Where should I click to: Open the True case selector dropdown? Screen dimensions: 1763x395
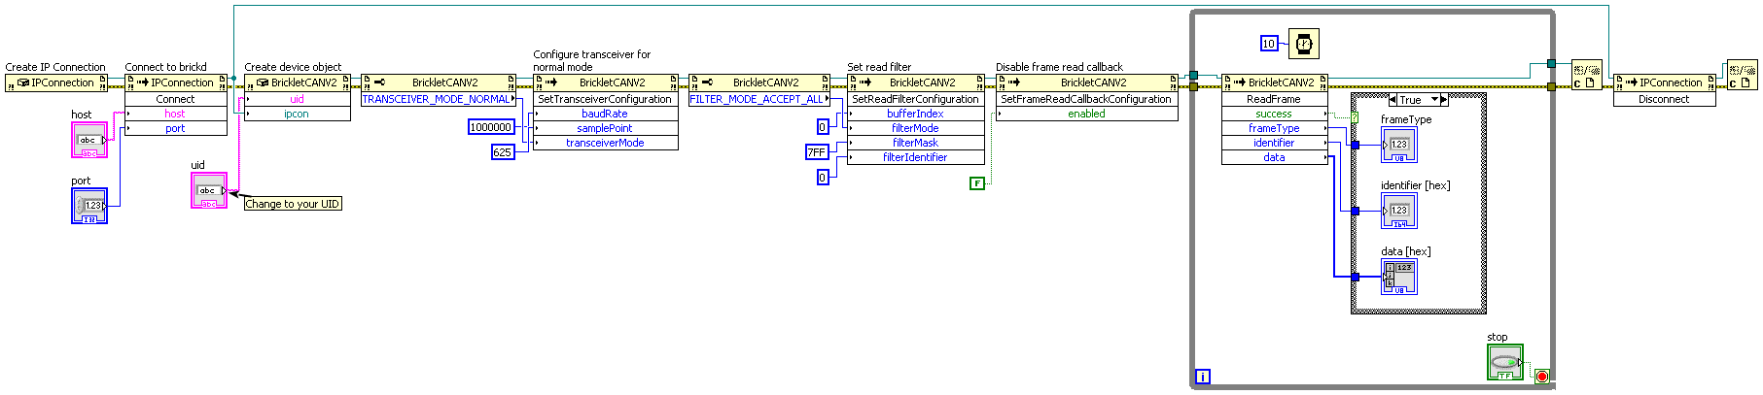(1434, 100)
